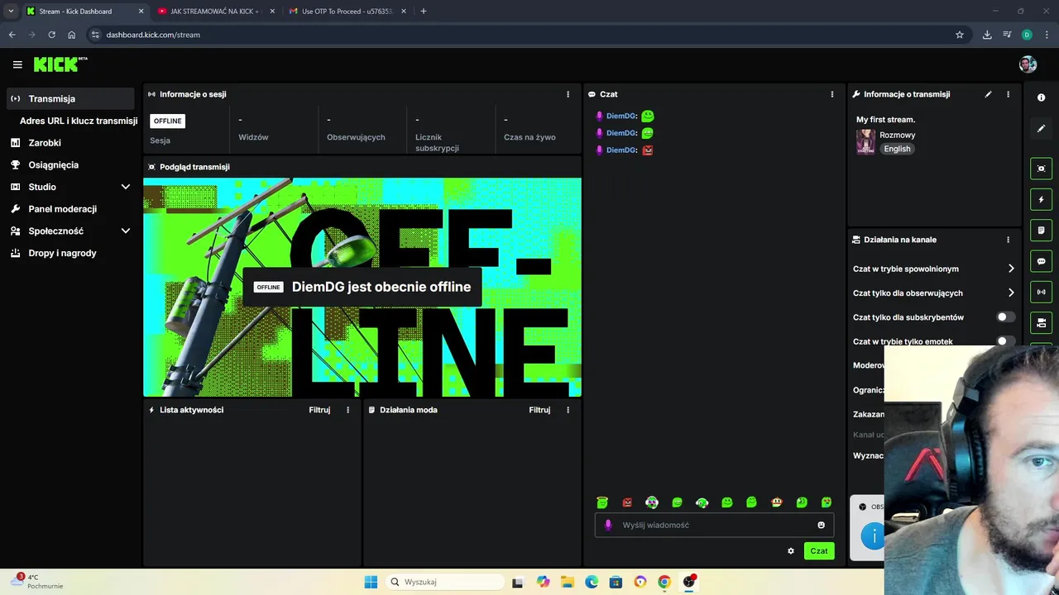Click the Windows Start button
Image resolution: width=1059 pixels, height=595 pixels.
click(371, 582)
